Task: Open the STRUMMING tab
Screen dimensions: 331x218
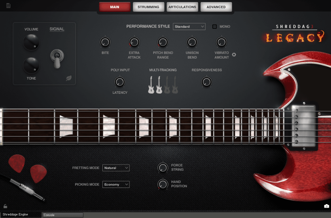Action: tap(148, 7)
